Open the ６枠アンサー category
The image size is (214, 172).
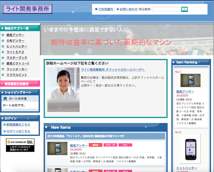(15, 41)
